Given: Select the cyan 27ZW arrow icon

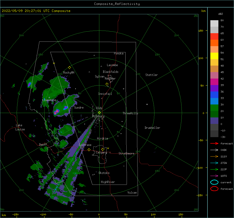Looking at the screenshot, I should click(x=214, y=163).
